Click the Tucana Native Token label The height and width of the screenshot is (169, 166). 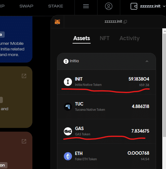click(90, 110)
